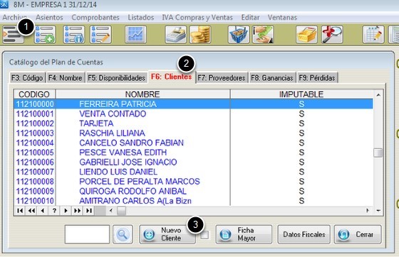Click the CODIGO column header
Viewport: 399px width, 257px height.
point(34,94)
